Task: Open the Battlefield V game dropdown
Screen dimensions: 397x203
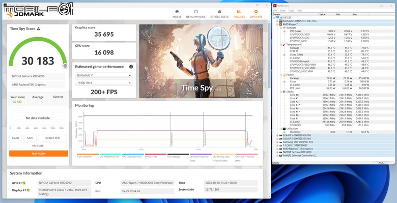Action: pos(104,75)
